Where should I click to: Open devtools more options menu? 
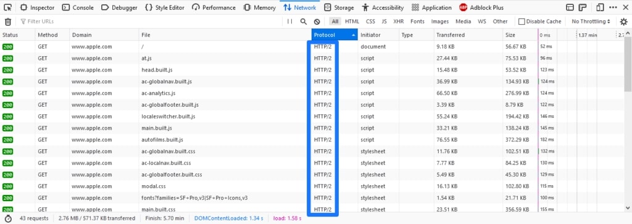[x=613, y=7]
